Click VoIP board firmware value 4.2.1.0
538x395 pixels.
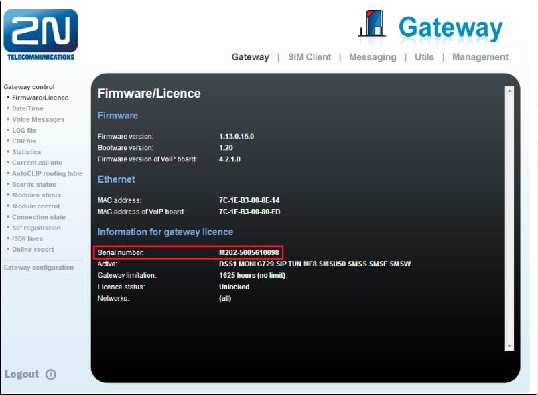(230, 159)
